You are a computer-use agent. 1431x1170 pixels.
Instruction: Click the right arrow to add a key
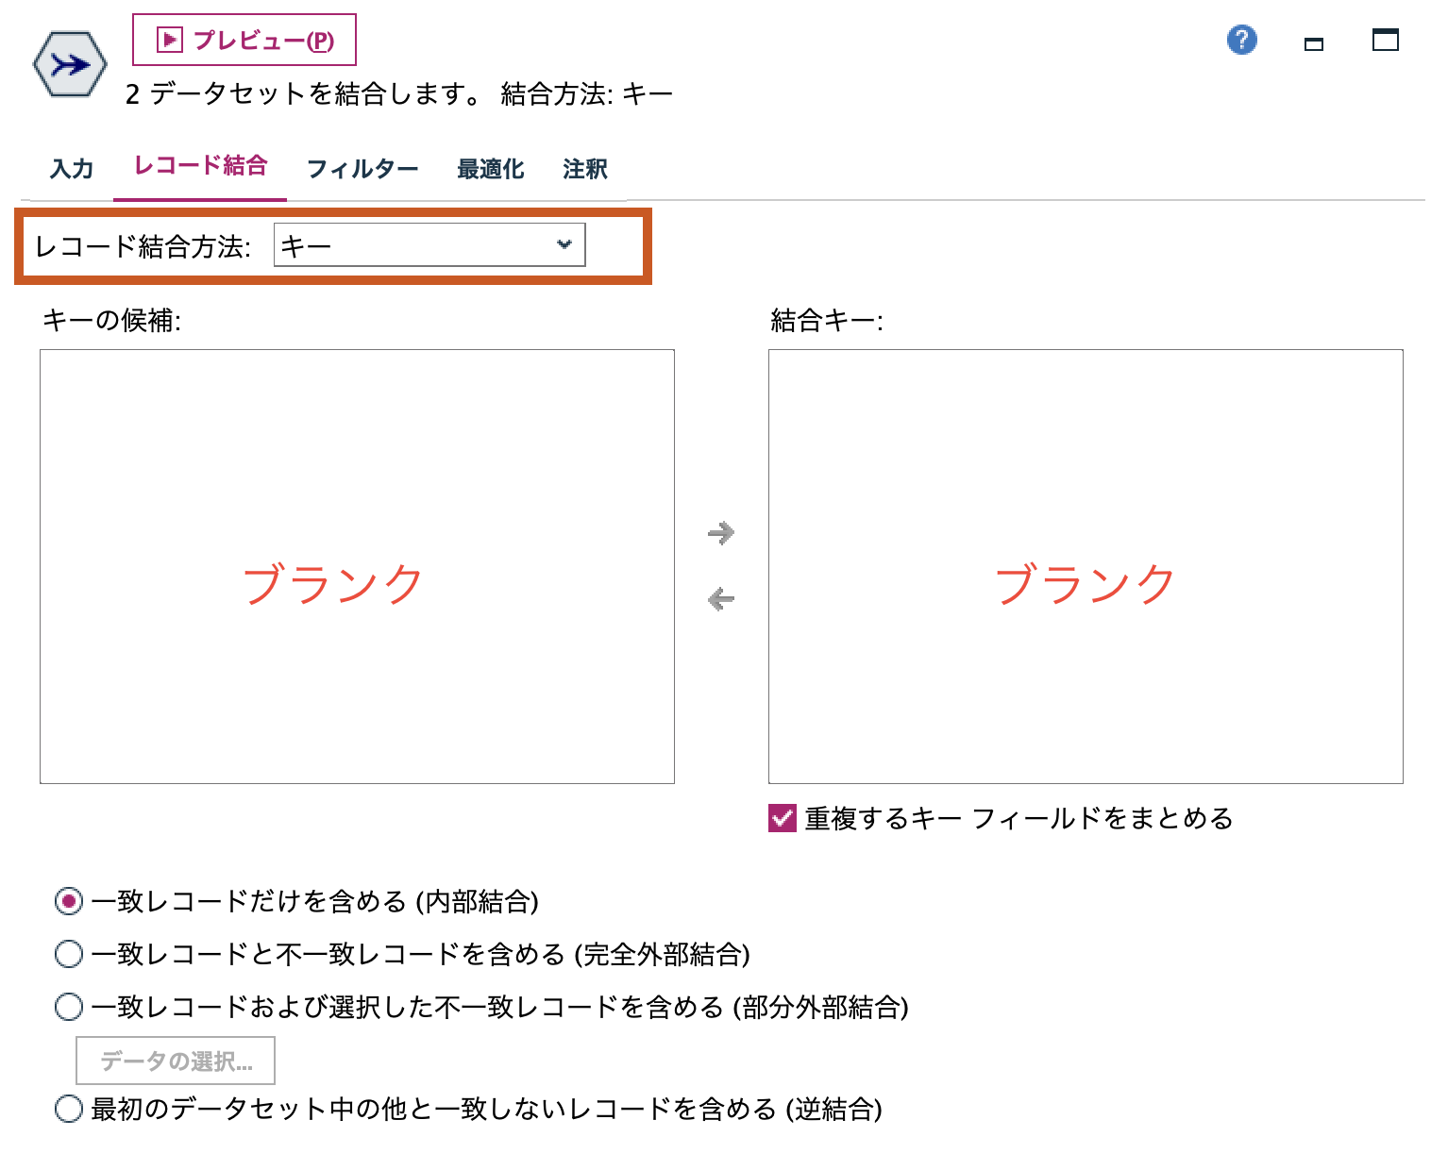pyautogui.click(x=720, y=533)
